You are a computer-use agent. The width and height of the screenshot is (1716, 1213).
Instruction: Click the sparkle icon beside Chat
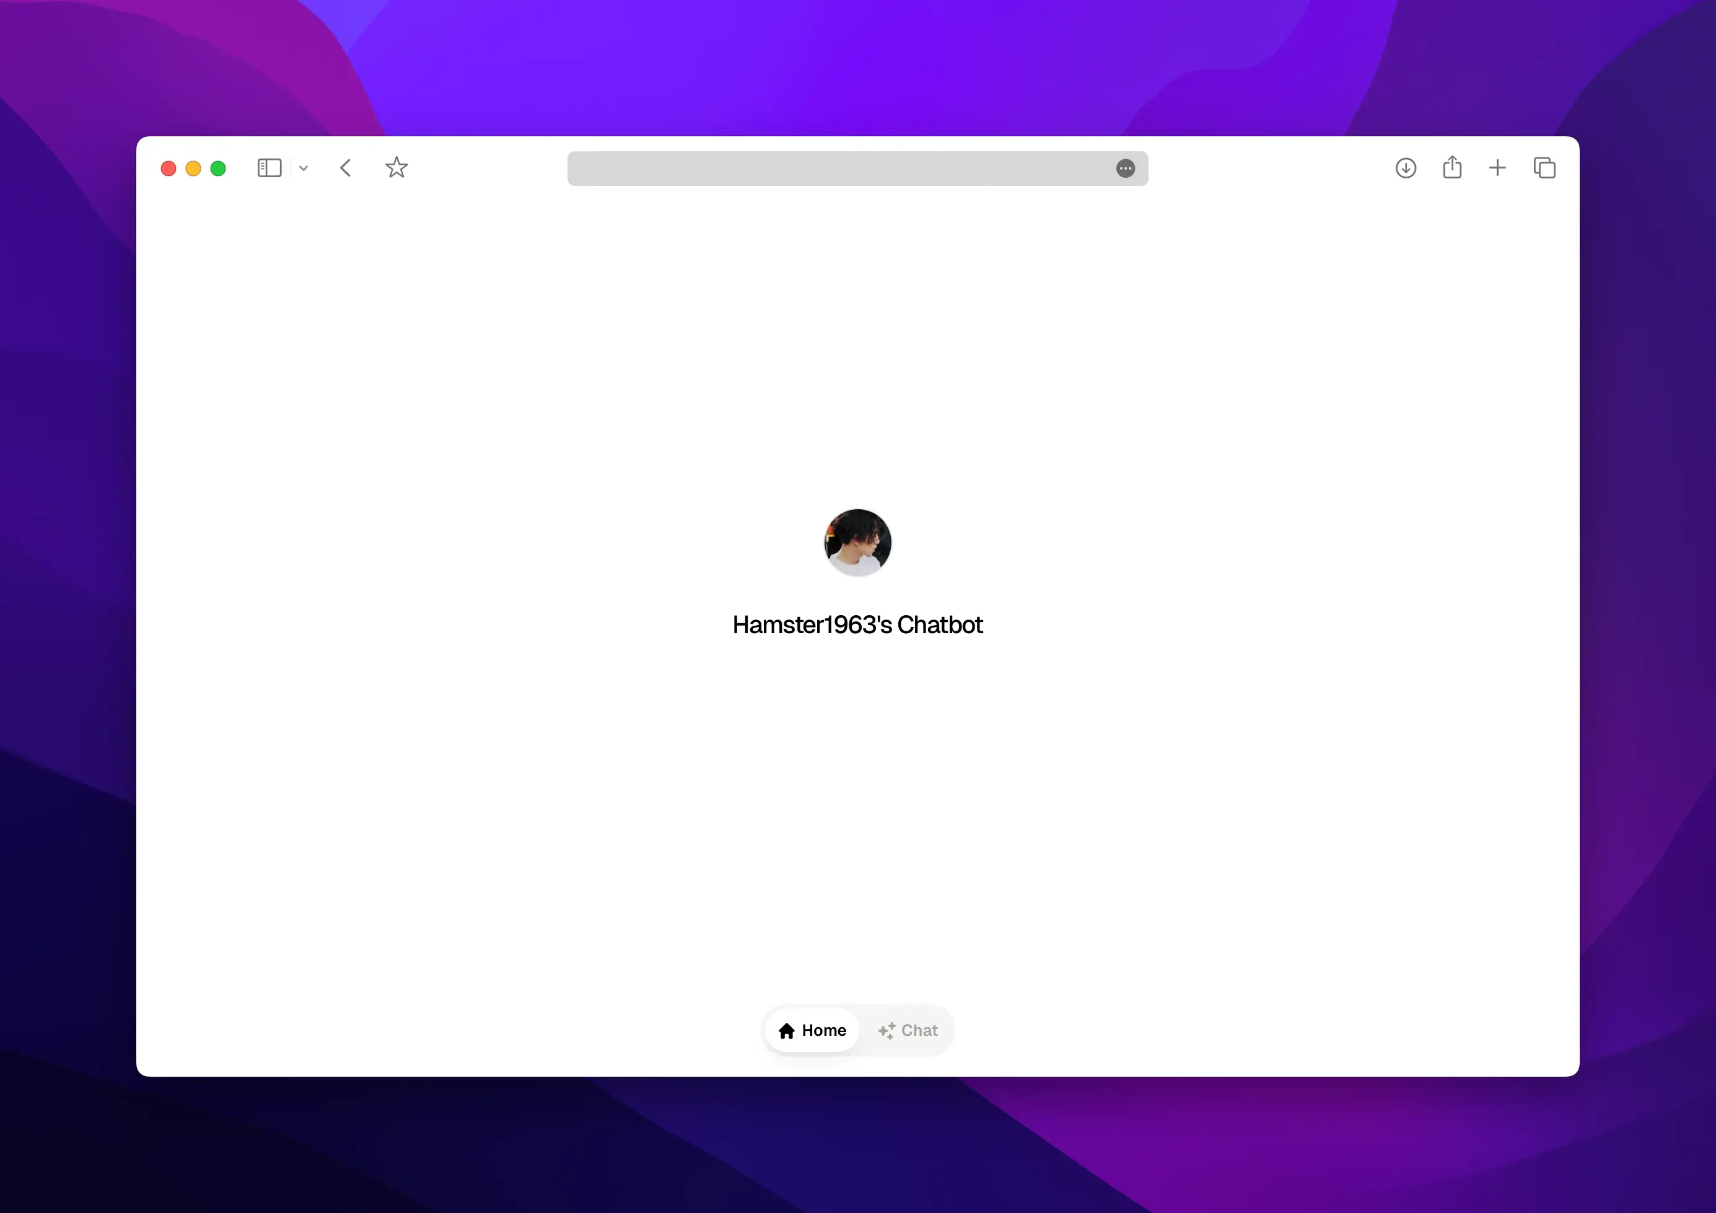(x=886, y=1031)
